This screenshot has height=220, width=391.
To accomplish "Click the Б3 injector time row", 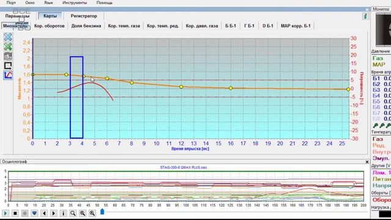I will 381,90.
